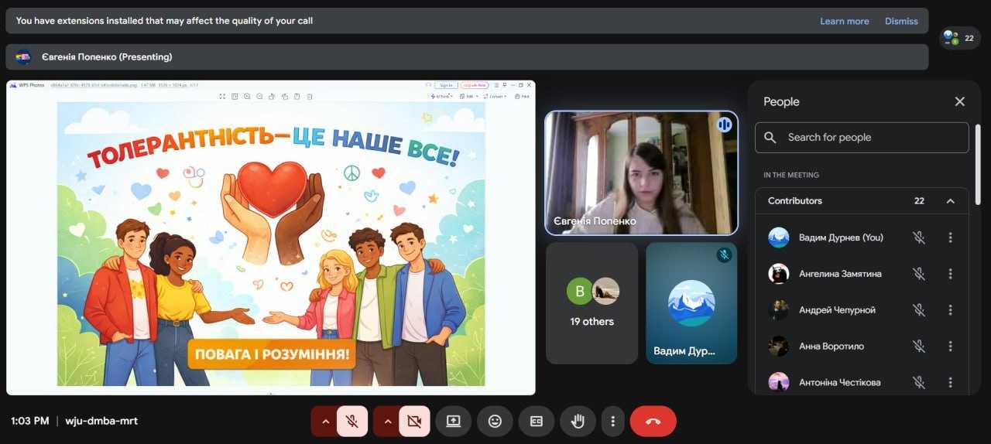This screenshot has width=991, height=444.
Task: Turn on your camera
Action: tap(414, 422)
